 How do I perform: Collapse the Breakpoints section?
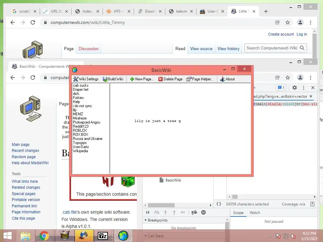145,220
